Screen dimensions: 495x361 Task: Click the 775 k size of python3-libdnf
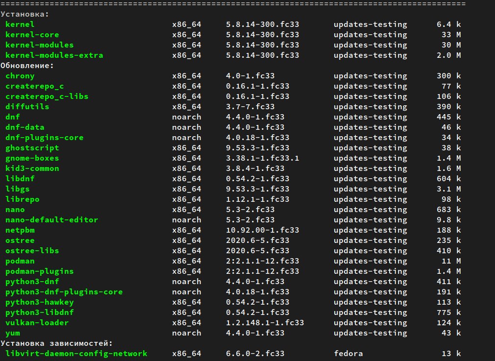[449, 313]
